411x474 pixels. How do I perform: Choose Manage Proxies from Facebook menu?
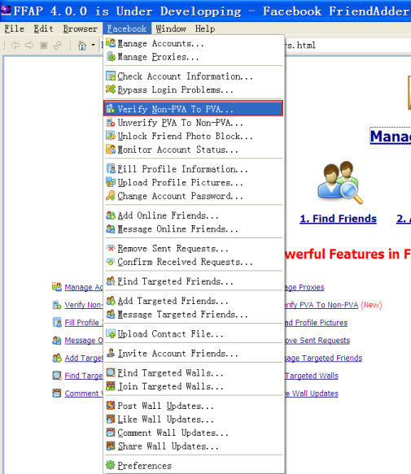pos(194,57)
